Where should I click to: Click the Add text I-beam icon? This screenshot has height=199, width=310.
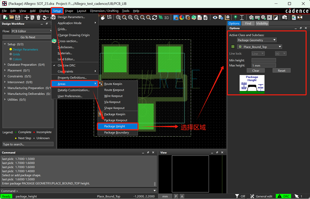(242, 18)
